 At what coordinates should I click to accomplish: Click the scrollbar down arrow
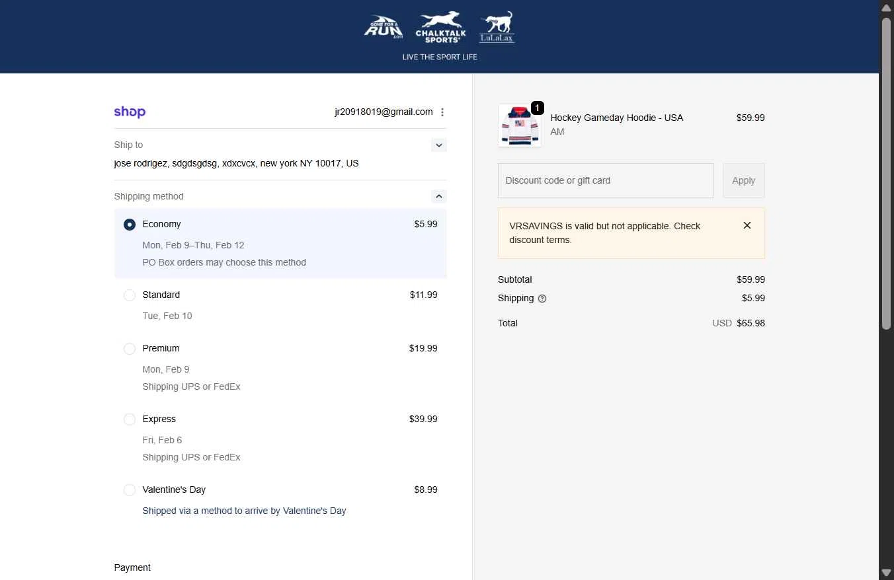886,572
